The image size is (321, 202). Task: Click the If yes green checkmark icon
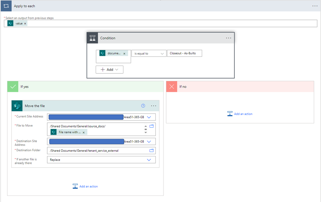click(x=13, y=87)
